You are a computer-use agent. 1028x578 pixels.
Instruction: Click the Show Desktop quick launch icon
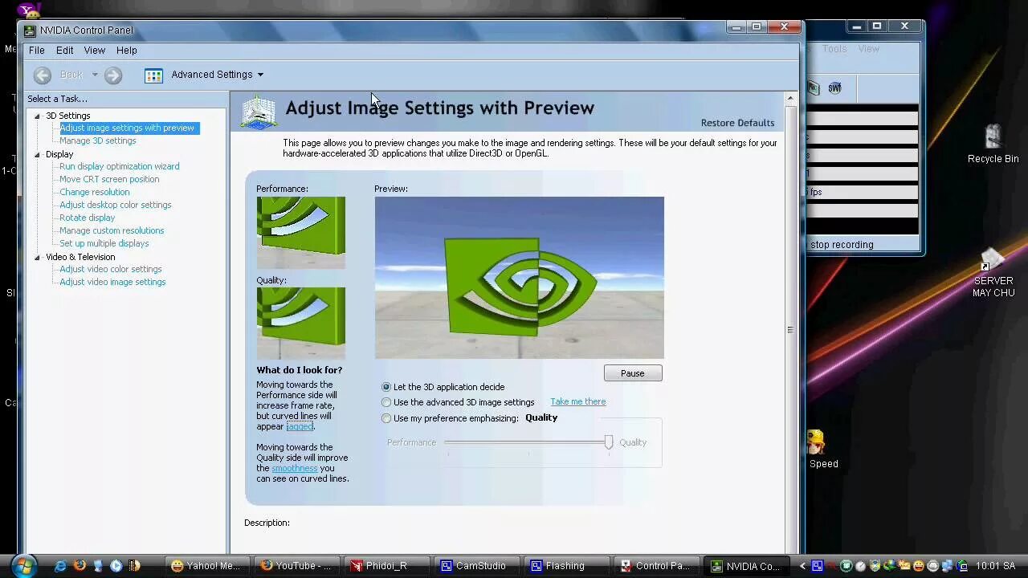[98, 566]
